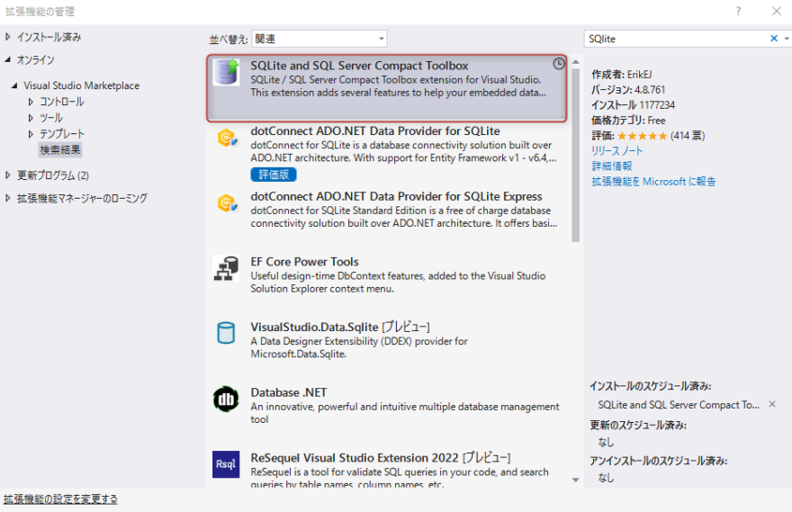792x512 pixels.
Task: Expand the テンプレート category
Action: point(31,134)
